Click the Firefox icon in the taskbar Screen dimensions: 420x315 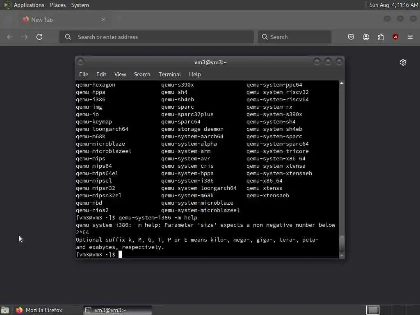coord(19,310)
